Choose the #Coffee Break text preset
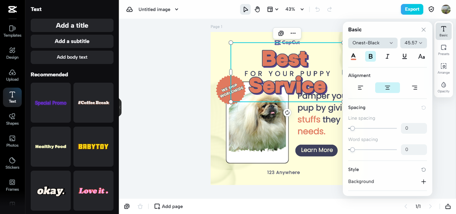The image size is (456, 214). click(93, 103)
